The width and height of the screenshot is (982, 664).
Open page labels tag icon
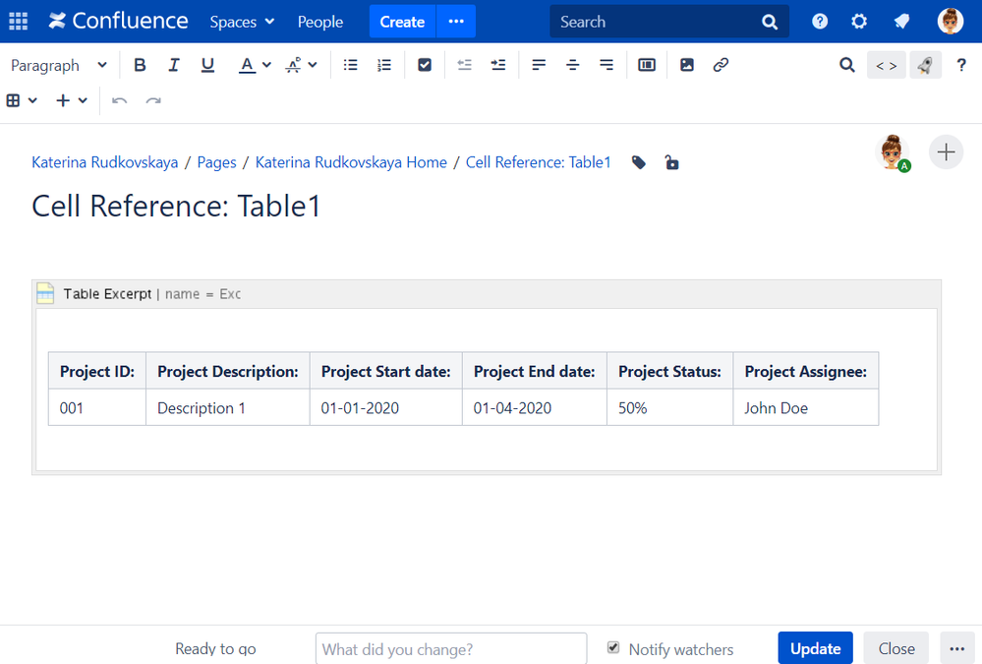tap(639, 162)
